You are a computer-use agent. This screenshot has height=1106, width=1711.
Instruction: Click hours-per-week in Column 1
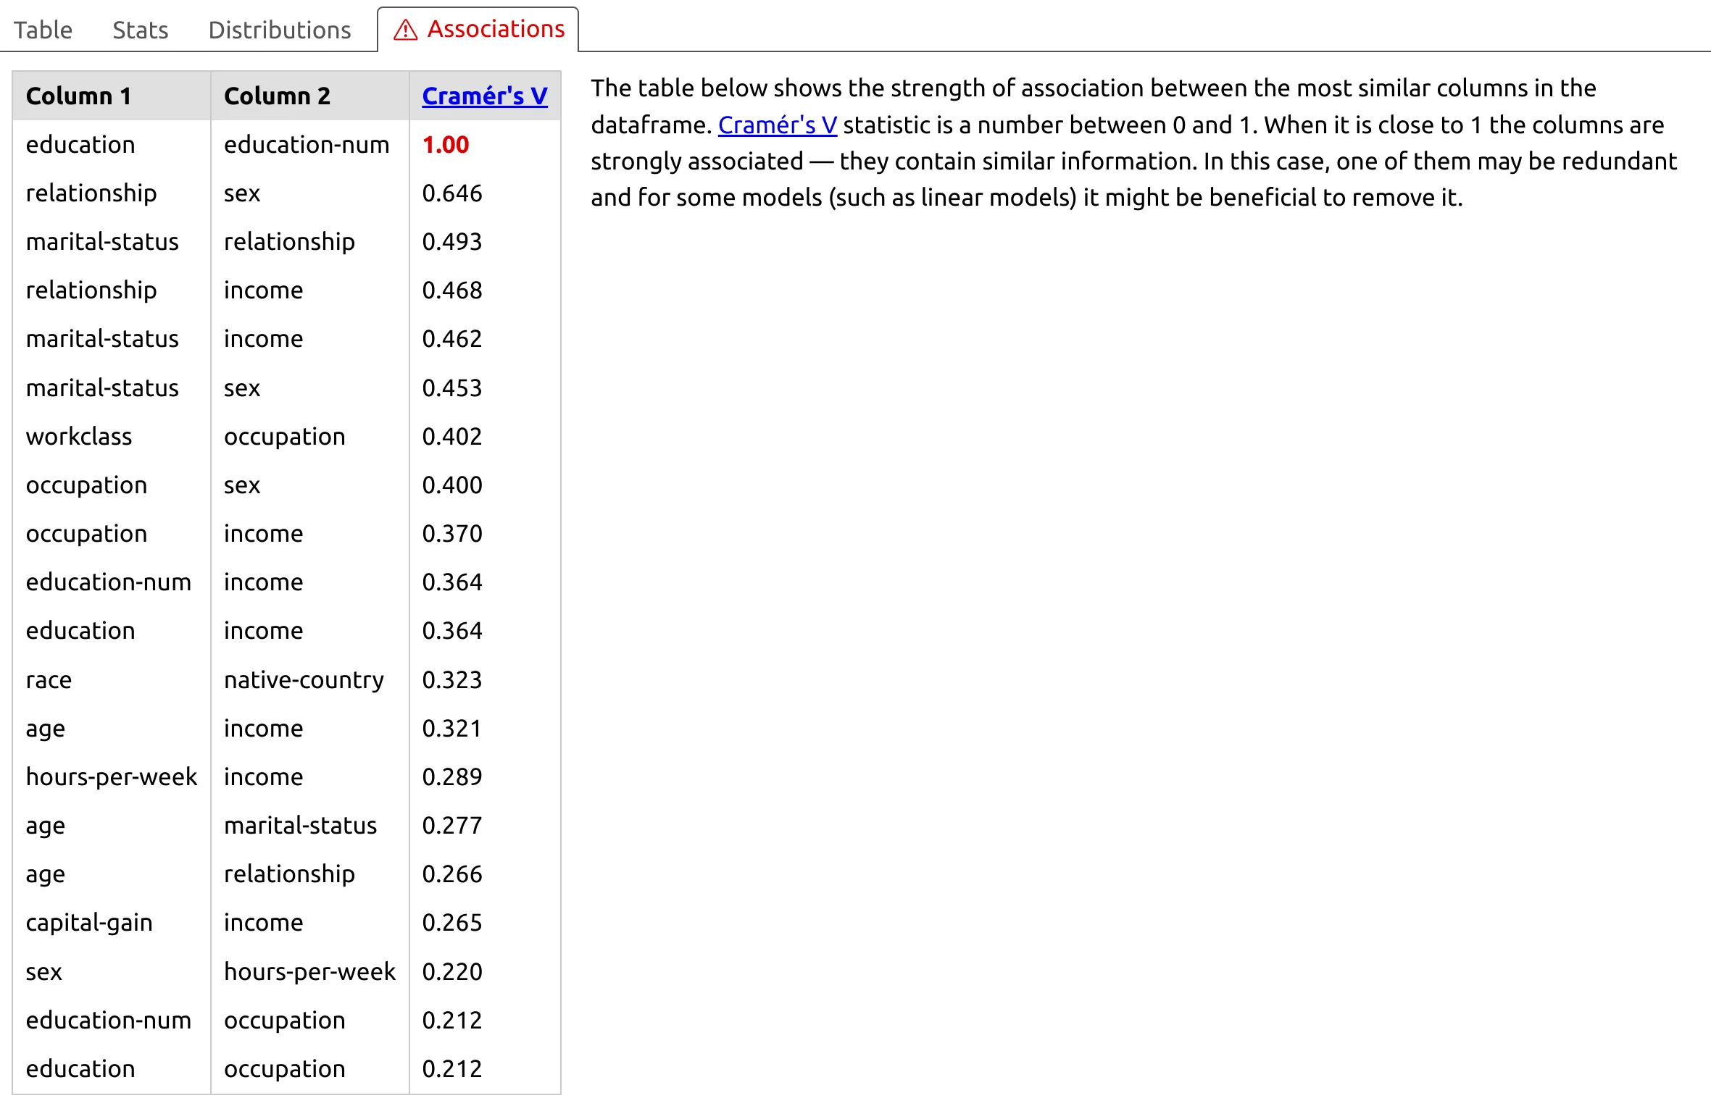[111, 776]
